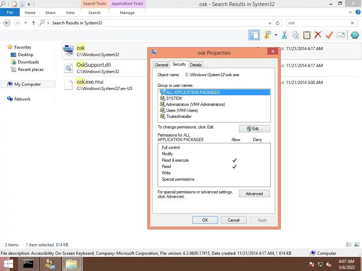Toggle the navigation pane layout icon
362x271 pixels.
tap(254, 35)
